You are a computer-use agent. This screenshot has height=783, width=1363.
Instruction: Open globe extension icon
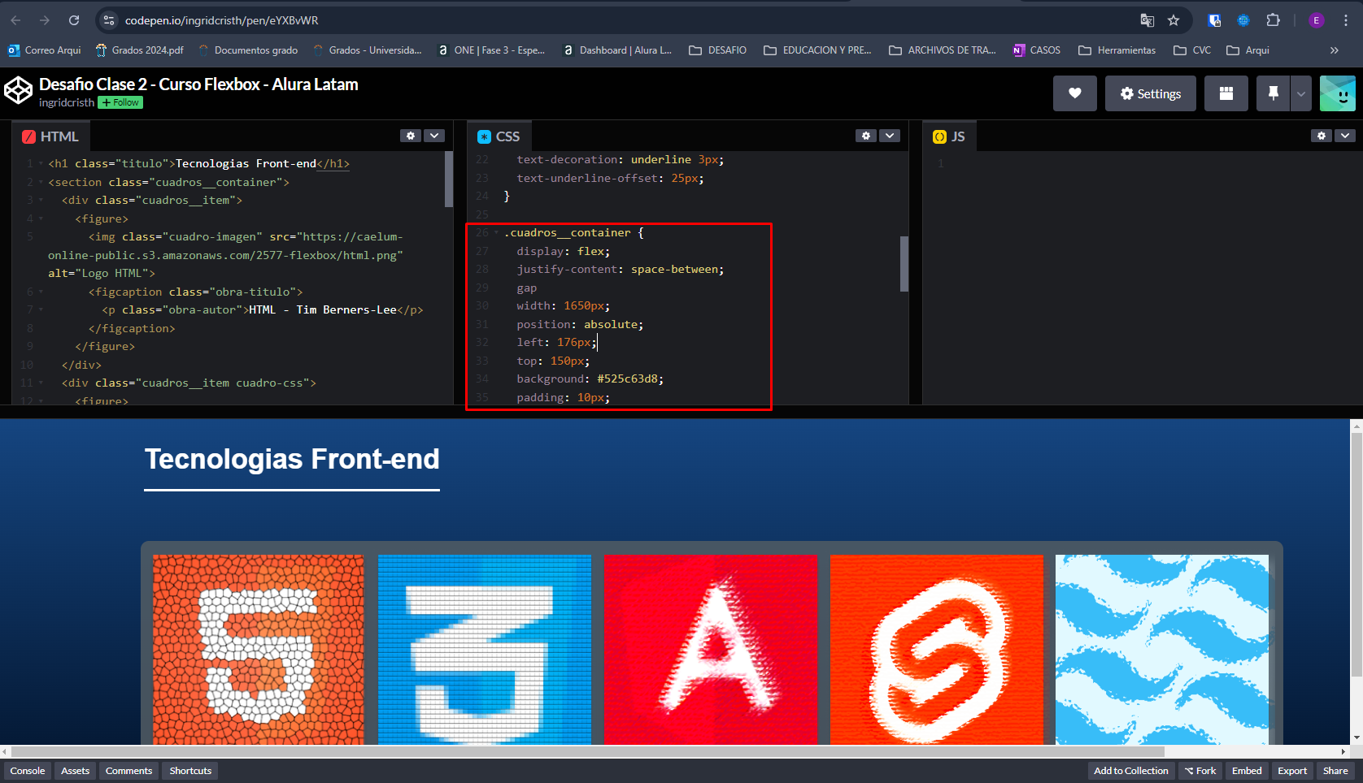[1243, 20]
